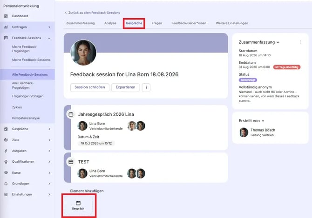
Task: Click the Kurse graduation cap icon
Action: [6, 173]
